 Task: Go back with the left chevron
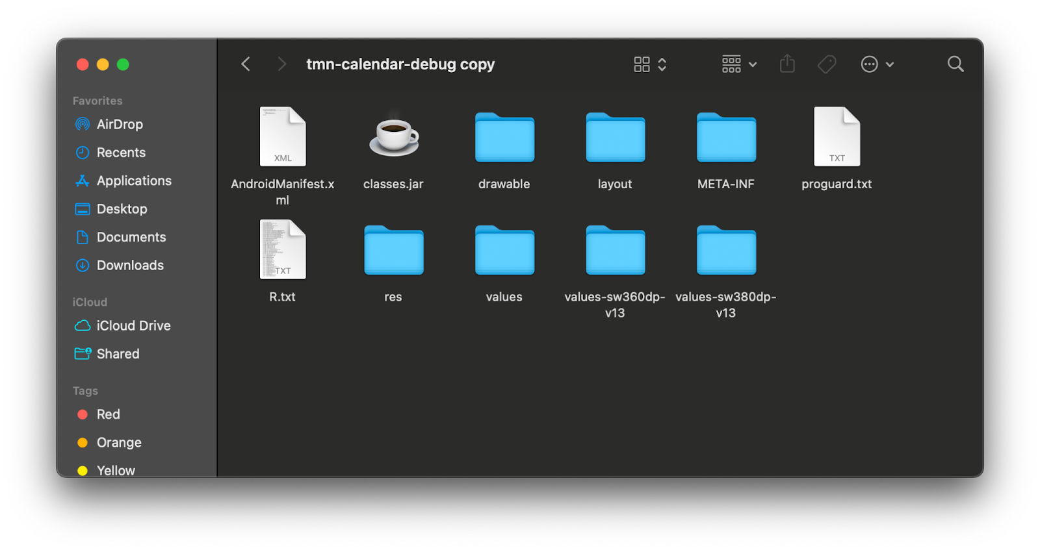(x=246, y=64)
